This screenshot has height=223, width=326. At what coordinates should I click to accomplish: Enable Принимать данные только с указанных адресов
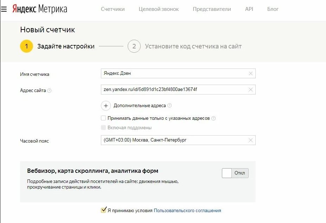click(x=103, y=118)
